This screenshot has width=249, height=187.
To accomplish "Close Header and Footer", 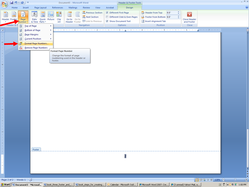I will 189,17.
